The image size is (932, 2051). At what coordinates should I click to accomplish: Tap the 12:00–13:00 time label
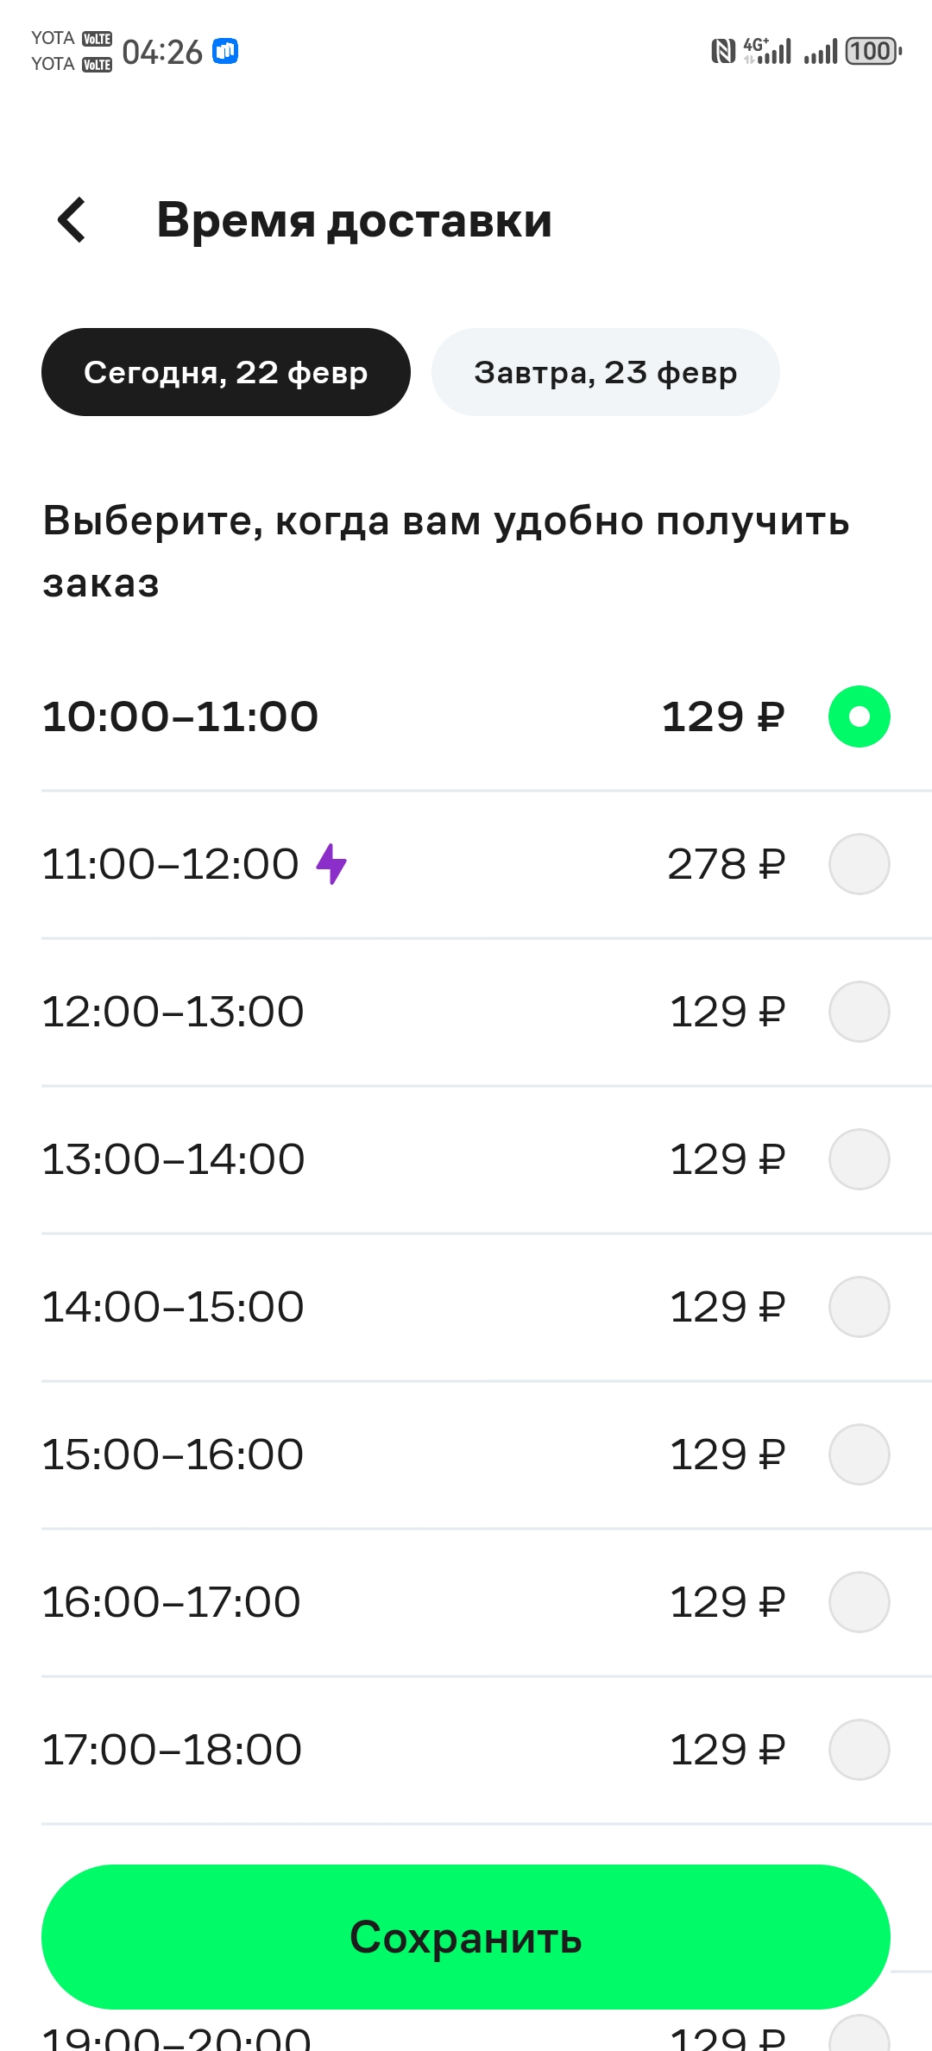tap(173, 1012)
